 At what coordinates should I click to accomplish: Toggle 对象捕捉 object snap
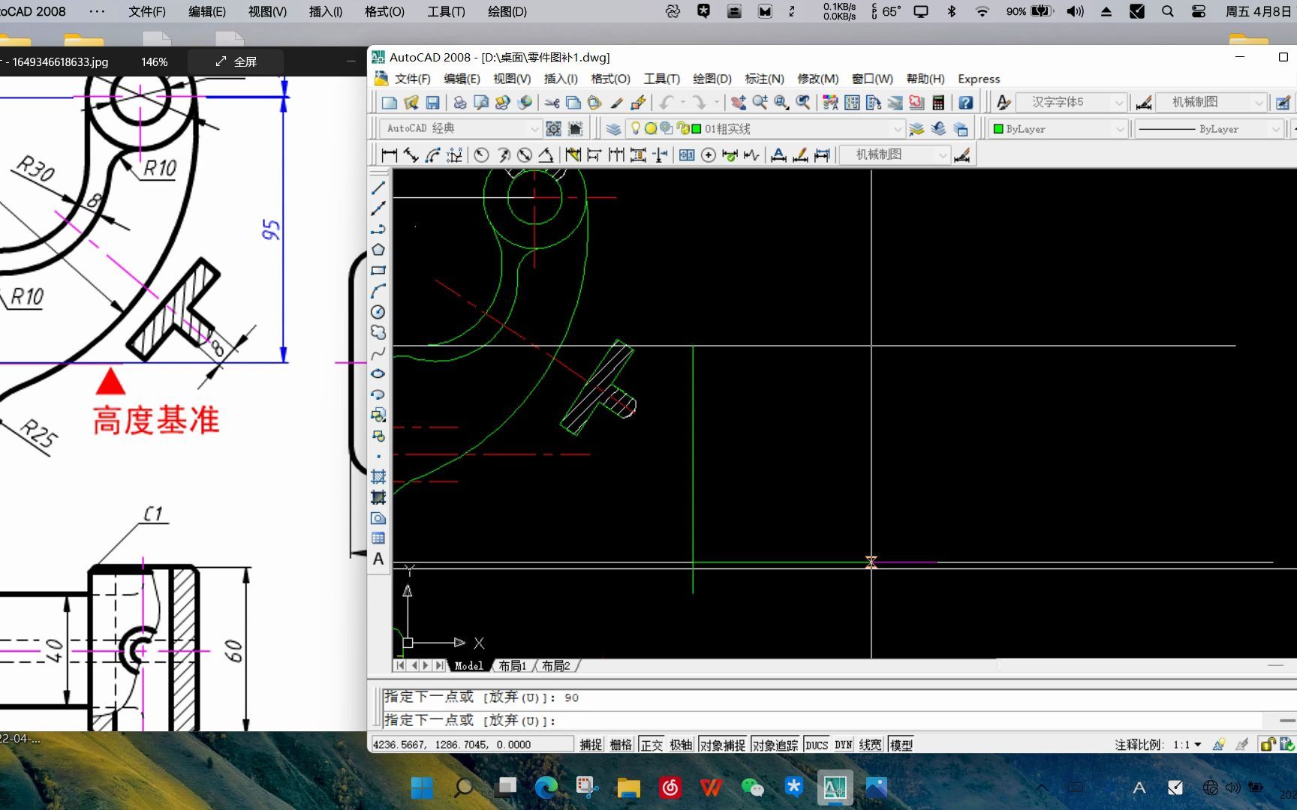(x=722, y=744)
